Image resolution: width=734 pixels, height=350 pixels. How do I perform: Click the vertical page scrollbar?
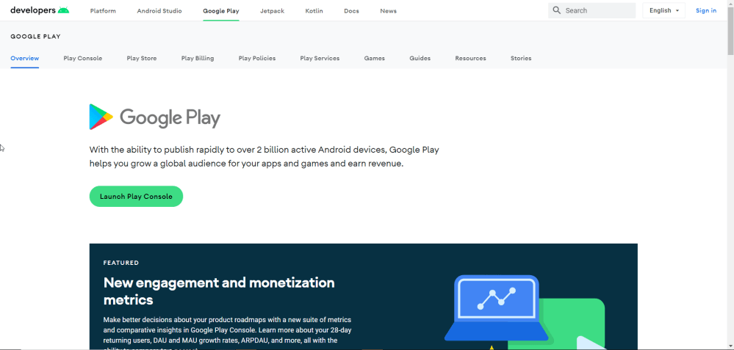[729, 147]
